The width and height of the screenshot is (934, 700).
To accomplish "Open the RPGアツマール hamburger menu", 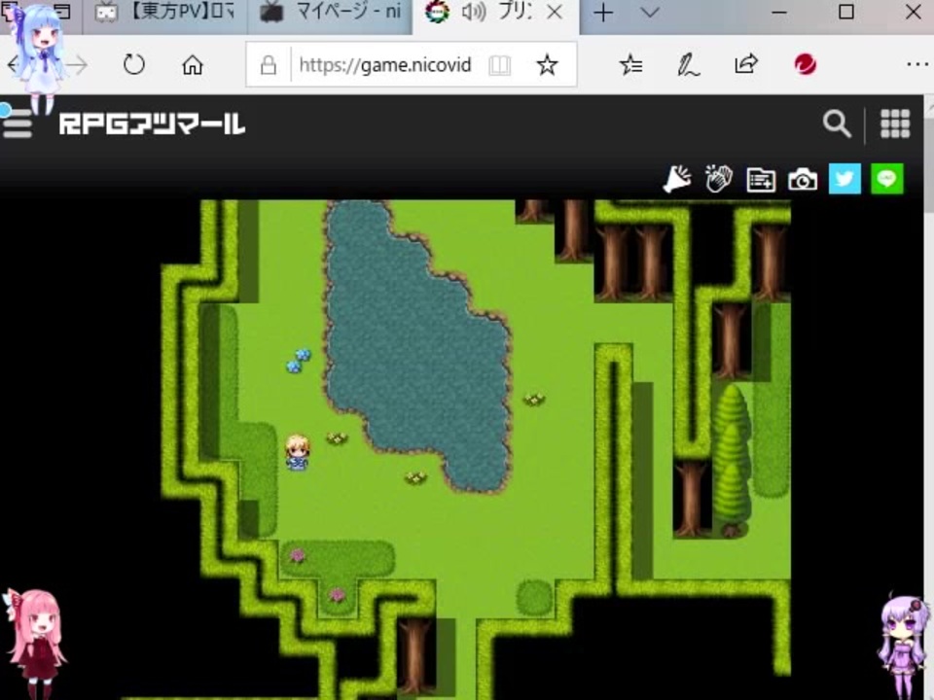I will (x=17, y=123).
